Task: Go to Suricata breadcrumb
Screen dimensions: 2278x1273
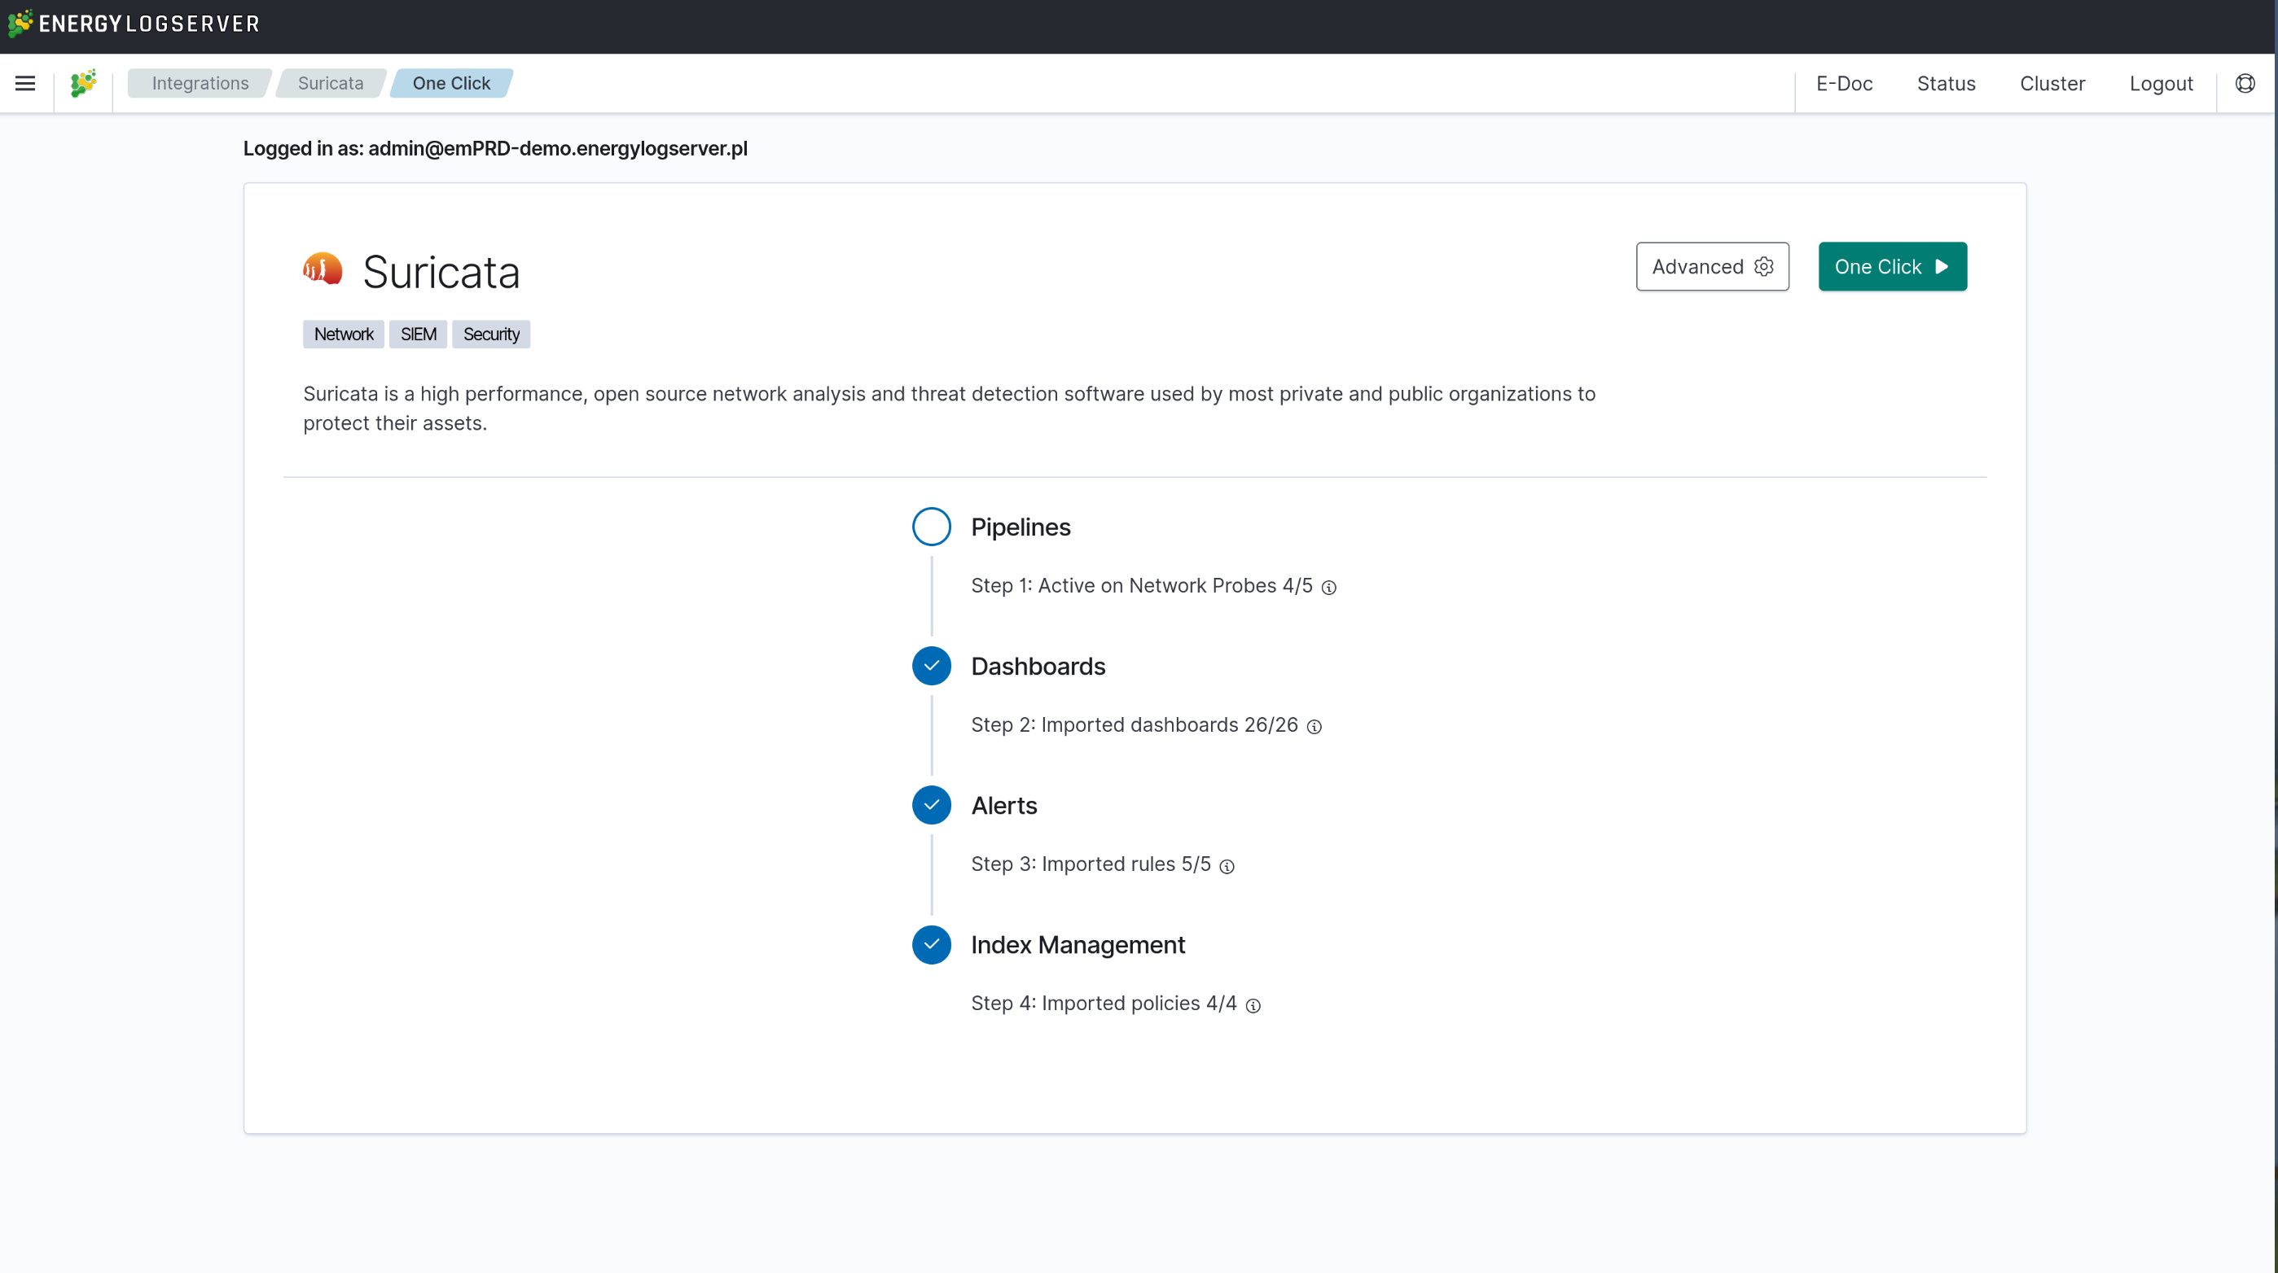Action: pyautogui.click(x=331, y=83)
